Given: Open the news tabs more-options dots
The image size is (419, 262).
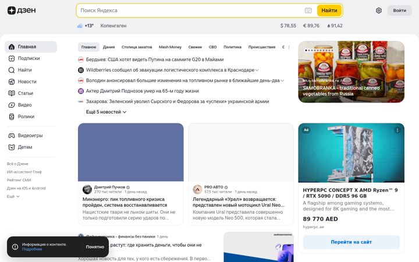Looking at the screenshot, I should 289,47.
